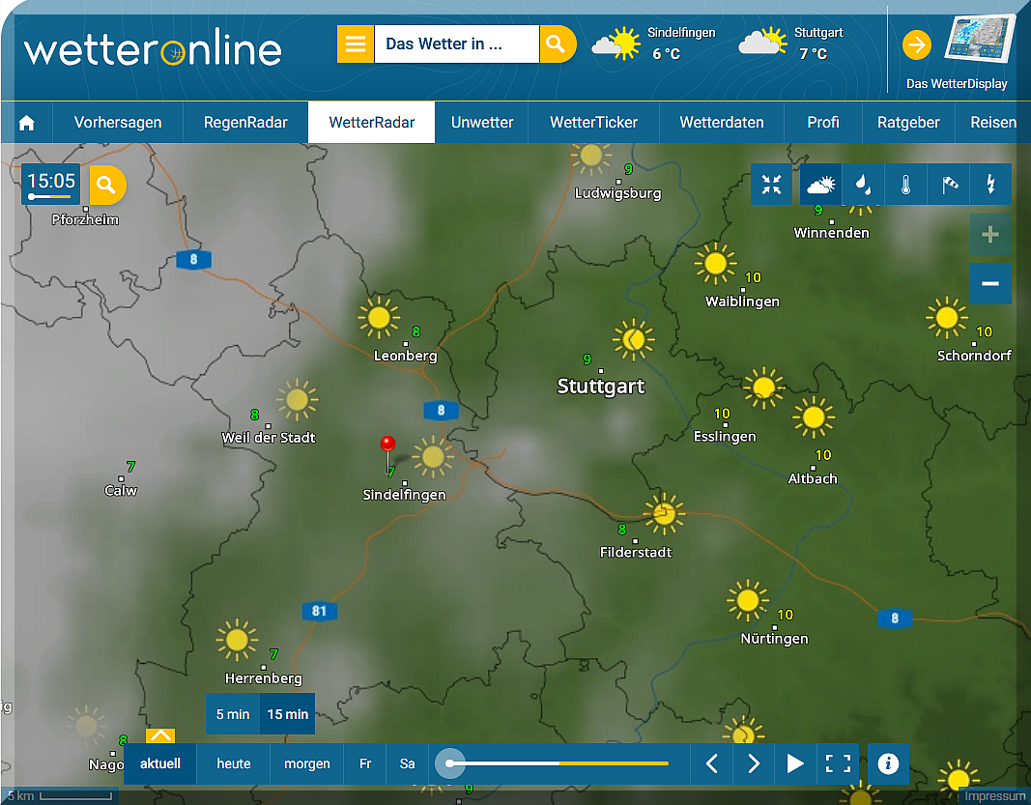Select the precipitation raindrops layer icon
The width and height of the screenshot is (1031, 805).
863,185
